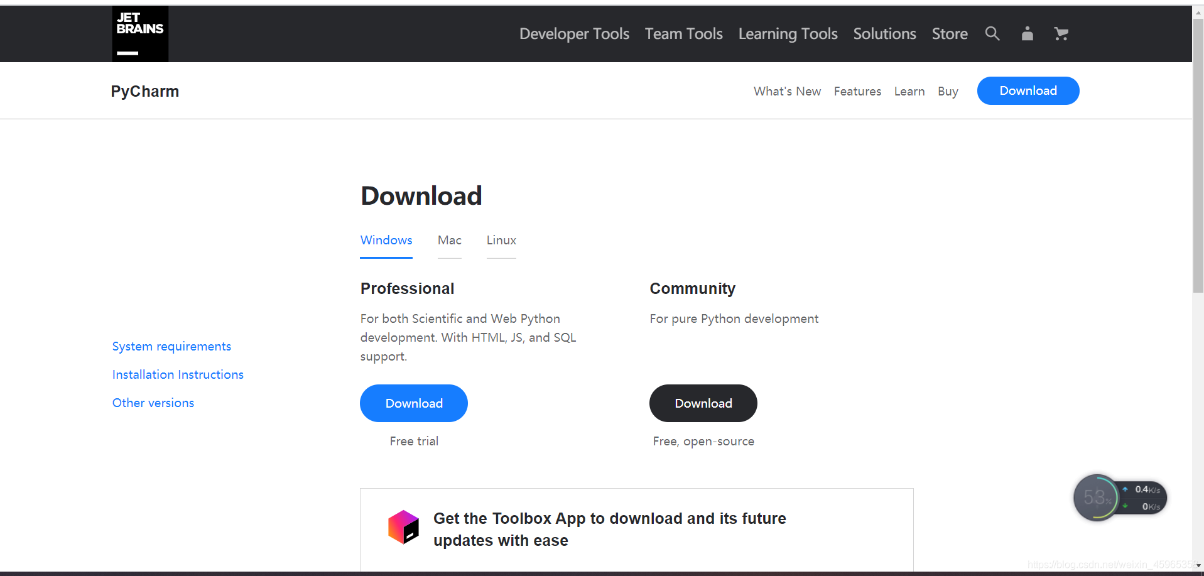Download PyCharm Professional edition
The image size is (1204, 576).
[414, 403]
